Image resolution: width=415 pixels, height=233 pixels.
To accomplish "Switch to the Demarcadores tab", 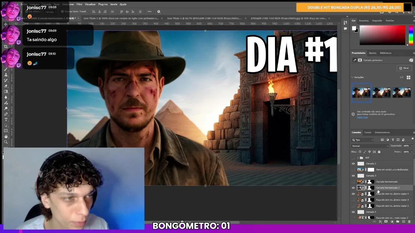I will [x=382, y=132].
